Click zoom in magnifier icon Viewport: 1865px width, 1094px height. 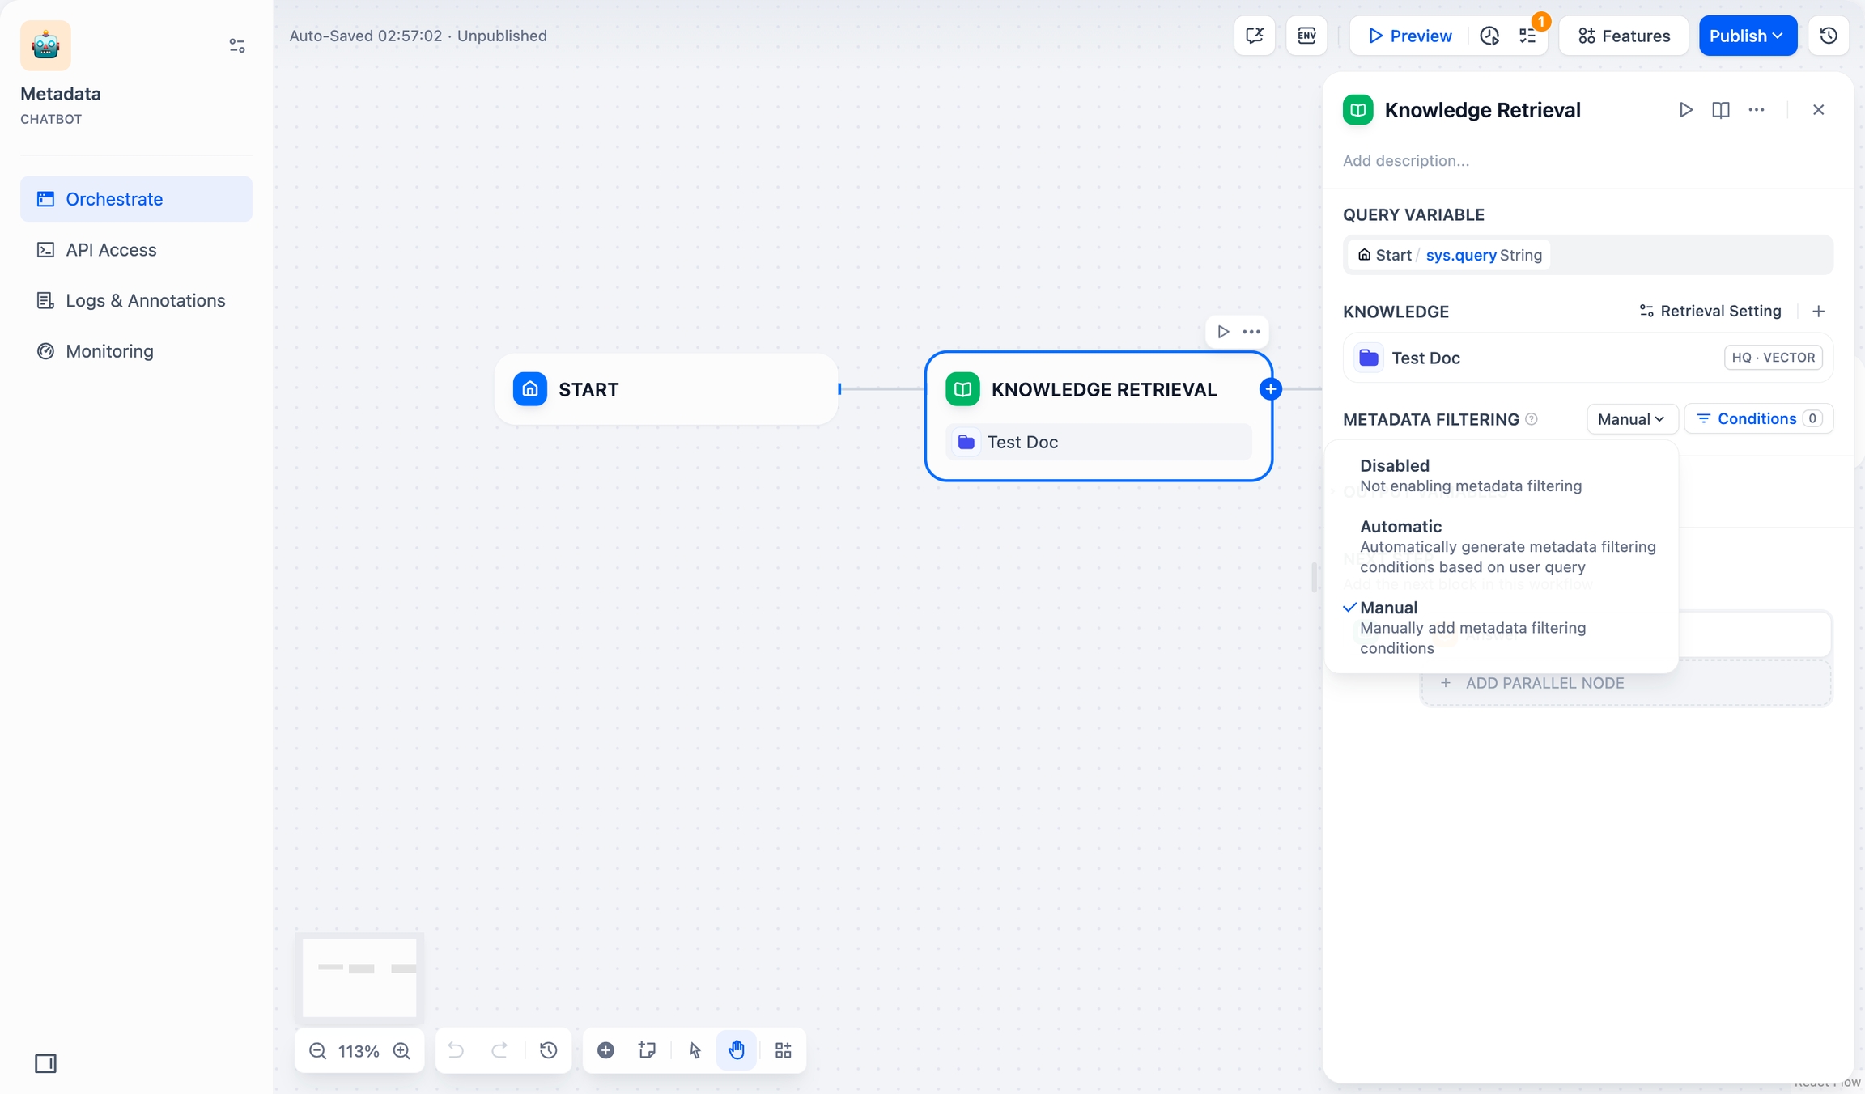point(401,1050)
